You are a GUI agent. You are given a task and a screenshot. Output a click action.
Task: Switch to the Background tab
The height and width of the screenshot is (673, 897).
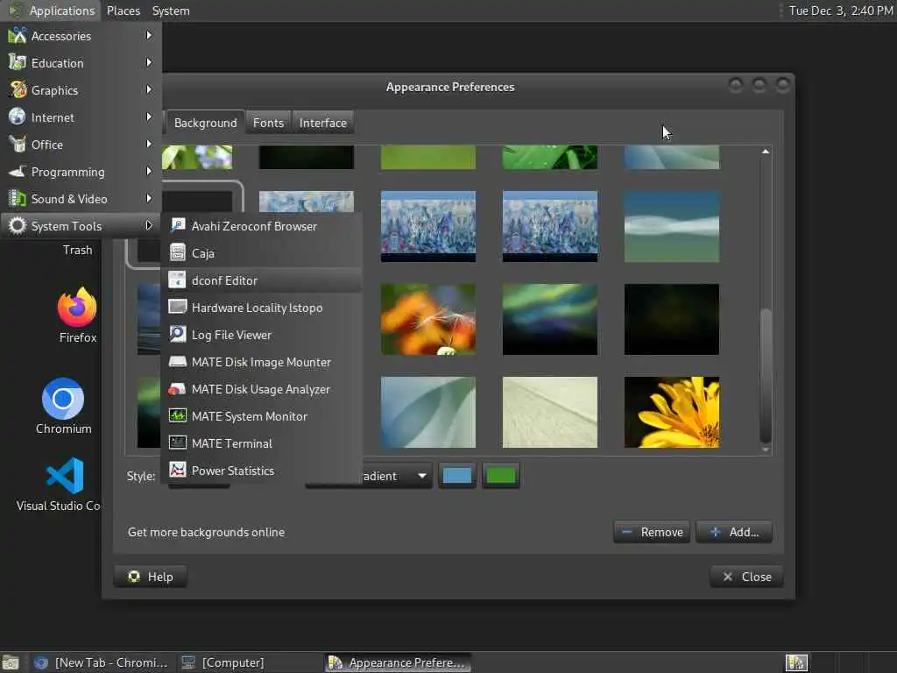coord(205,123)
